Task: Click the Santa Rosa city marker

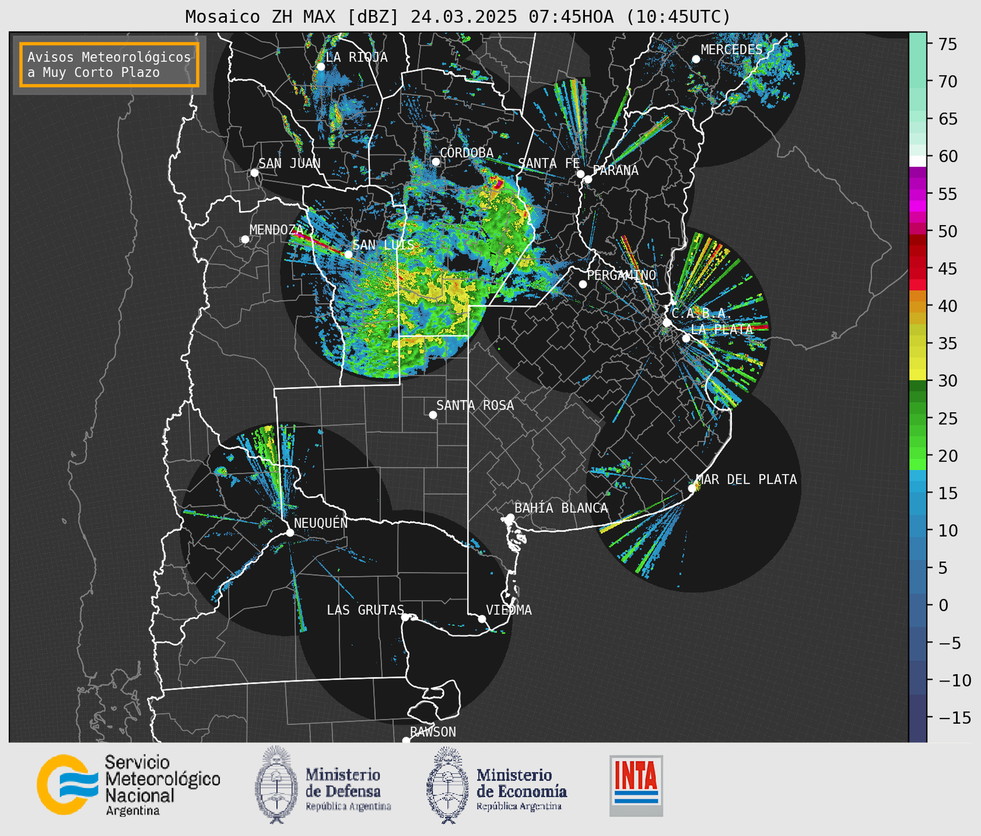Action: pos(433,415)
